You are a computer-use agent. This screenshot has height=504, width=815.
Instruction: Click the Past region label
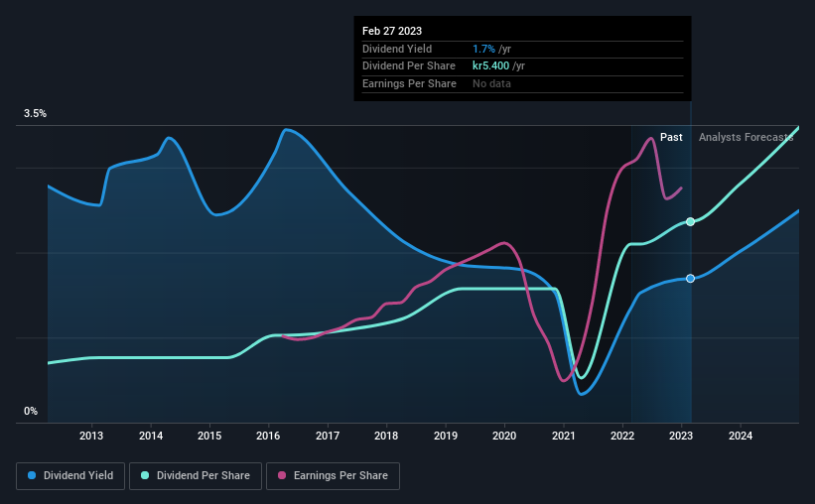tap(671, 137)
